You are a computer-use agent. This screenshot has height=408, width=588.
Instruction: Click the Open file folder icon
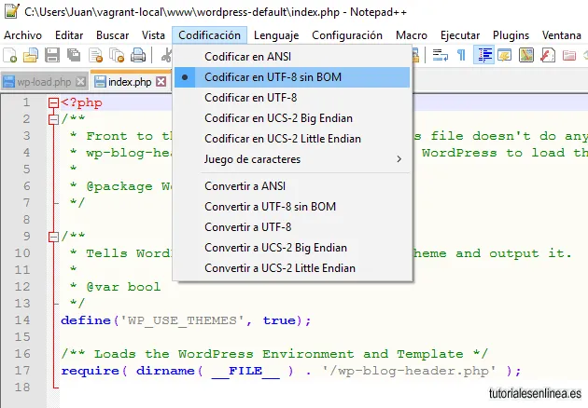(x=31, y=55)
